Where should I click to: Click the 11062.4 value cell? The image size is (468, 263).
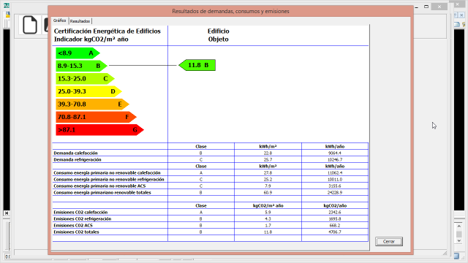pos(335,172)
